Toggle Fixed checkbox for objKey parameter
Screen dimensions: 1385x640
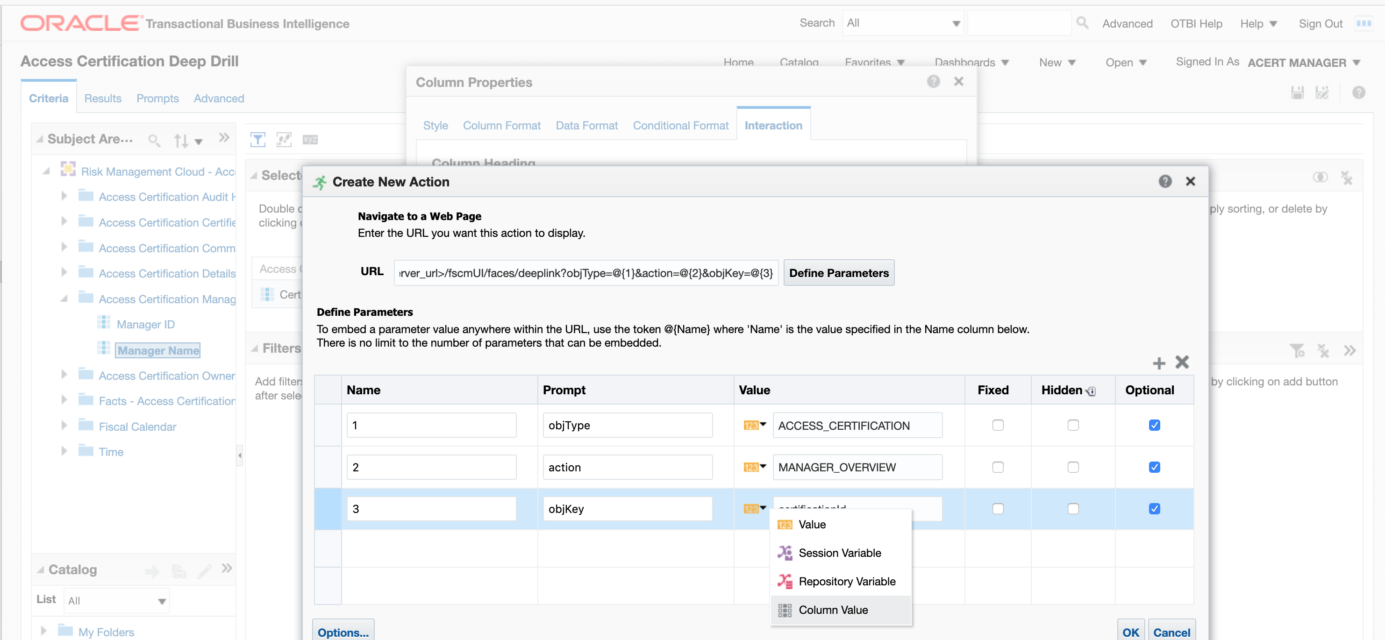(998, 508)
